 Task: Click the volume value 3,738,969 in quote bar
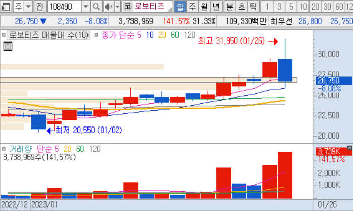(x=136, y=21)
